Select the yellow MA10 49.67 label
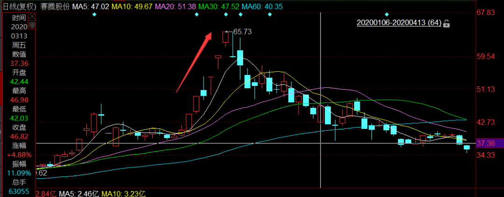Image resolution: width=504 pixels, height=197 pixels. click(130, 7)
